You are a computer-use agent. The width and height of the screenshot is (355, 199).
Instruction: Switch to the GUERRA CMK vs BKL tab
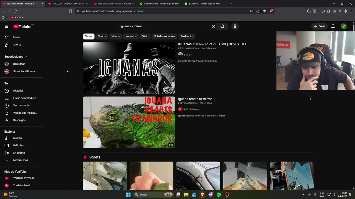tap(68, 4)
